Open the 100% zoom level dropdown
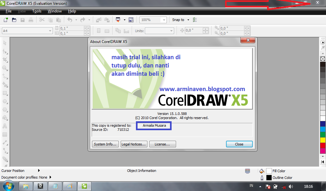This screenshot has height=191, width=326. coord(164,20)
